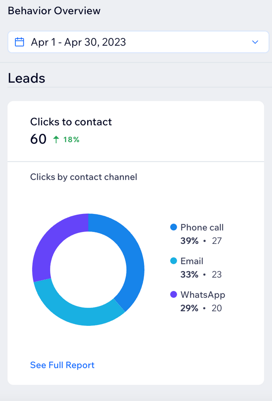Click the Email legend cyan dot

(x=173, y=261)
